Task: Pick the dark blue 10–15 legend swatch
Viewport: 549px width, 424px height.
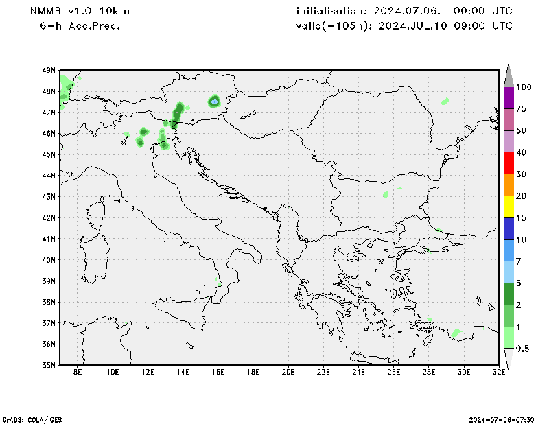Action: (x=509, y=228)
